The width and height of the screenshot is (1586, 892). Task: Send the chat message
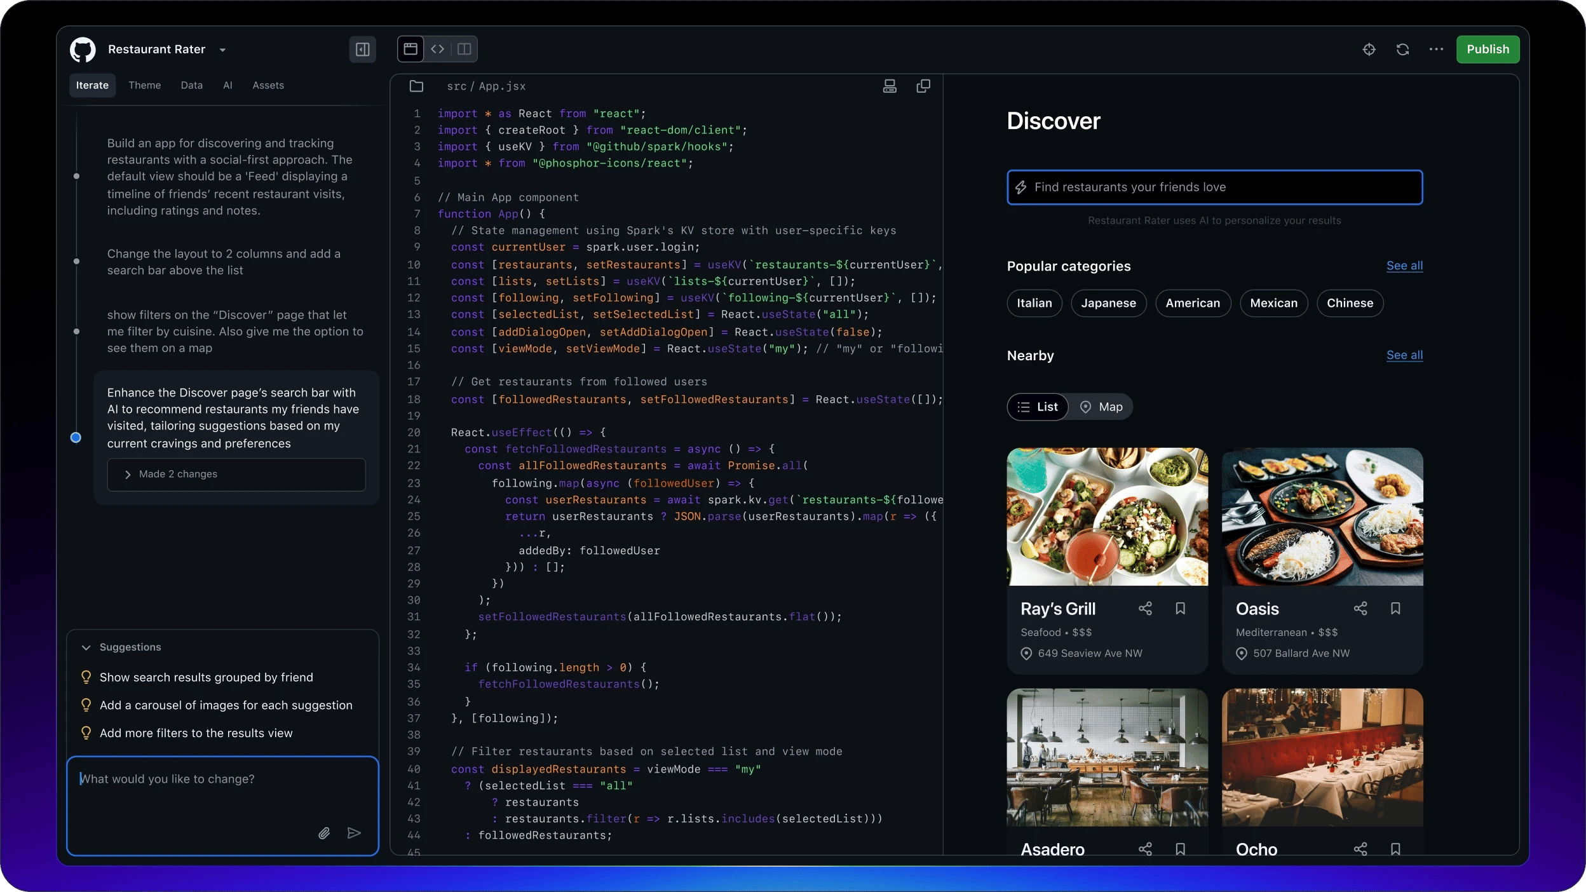355,834
